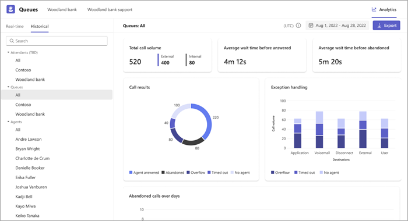Toggle No agent legend in Exception handling

click(329, 172)
